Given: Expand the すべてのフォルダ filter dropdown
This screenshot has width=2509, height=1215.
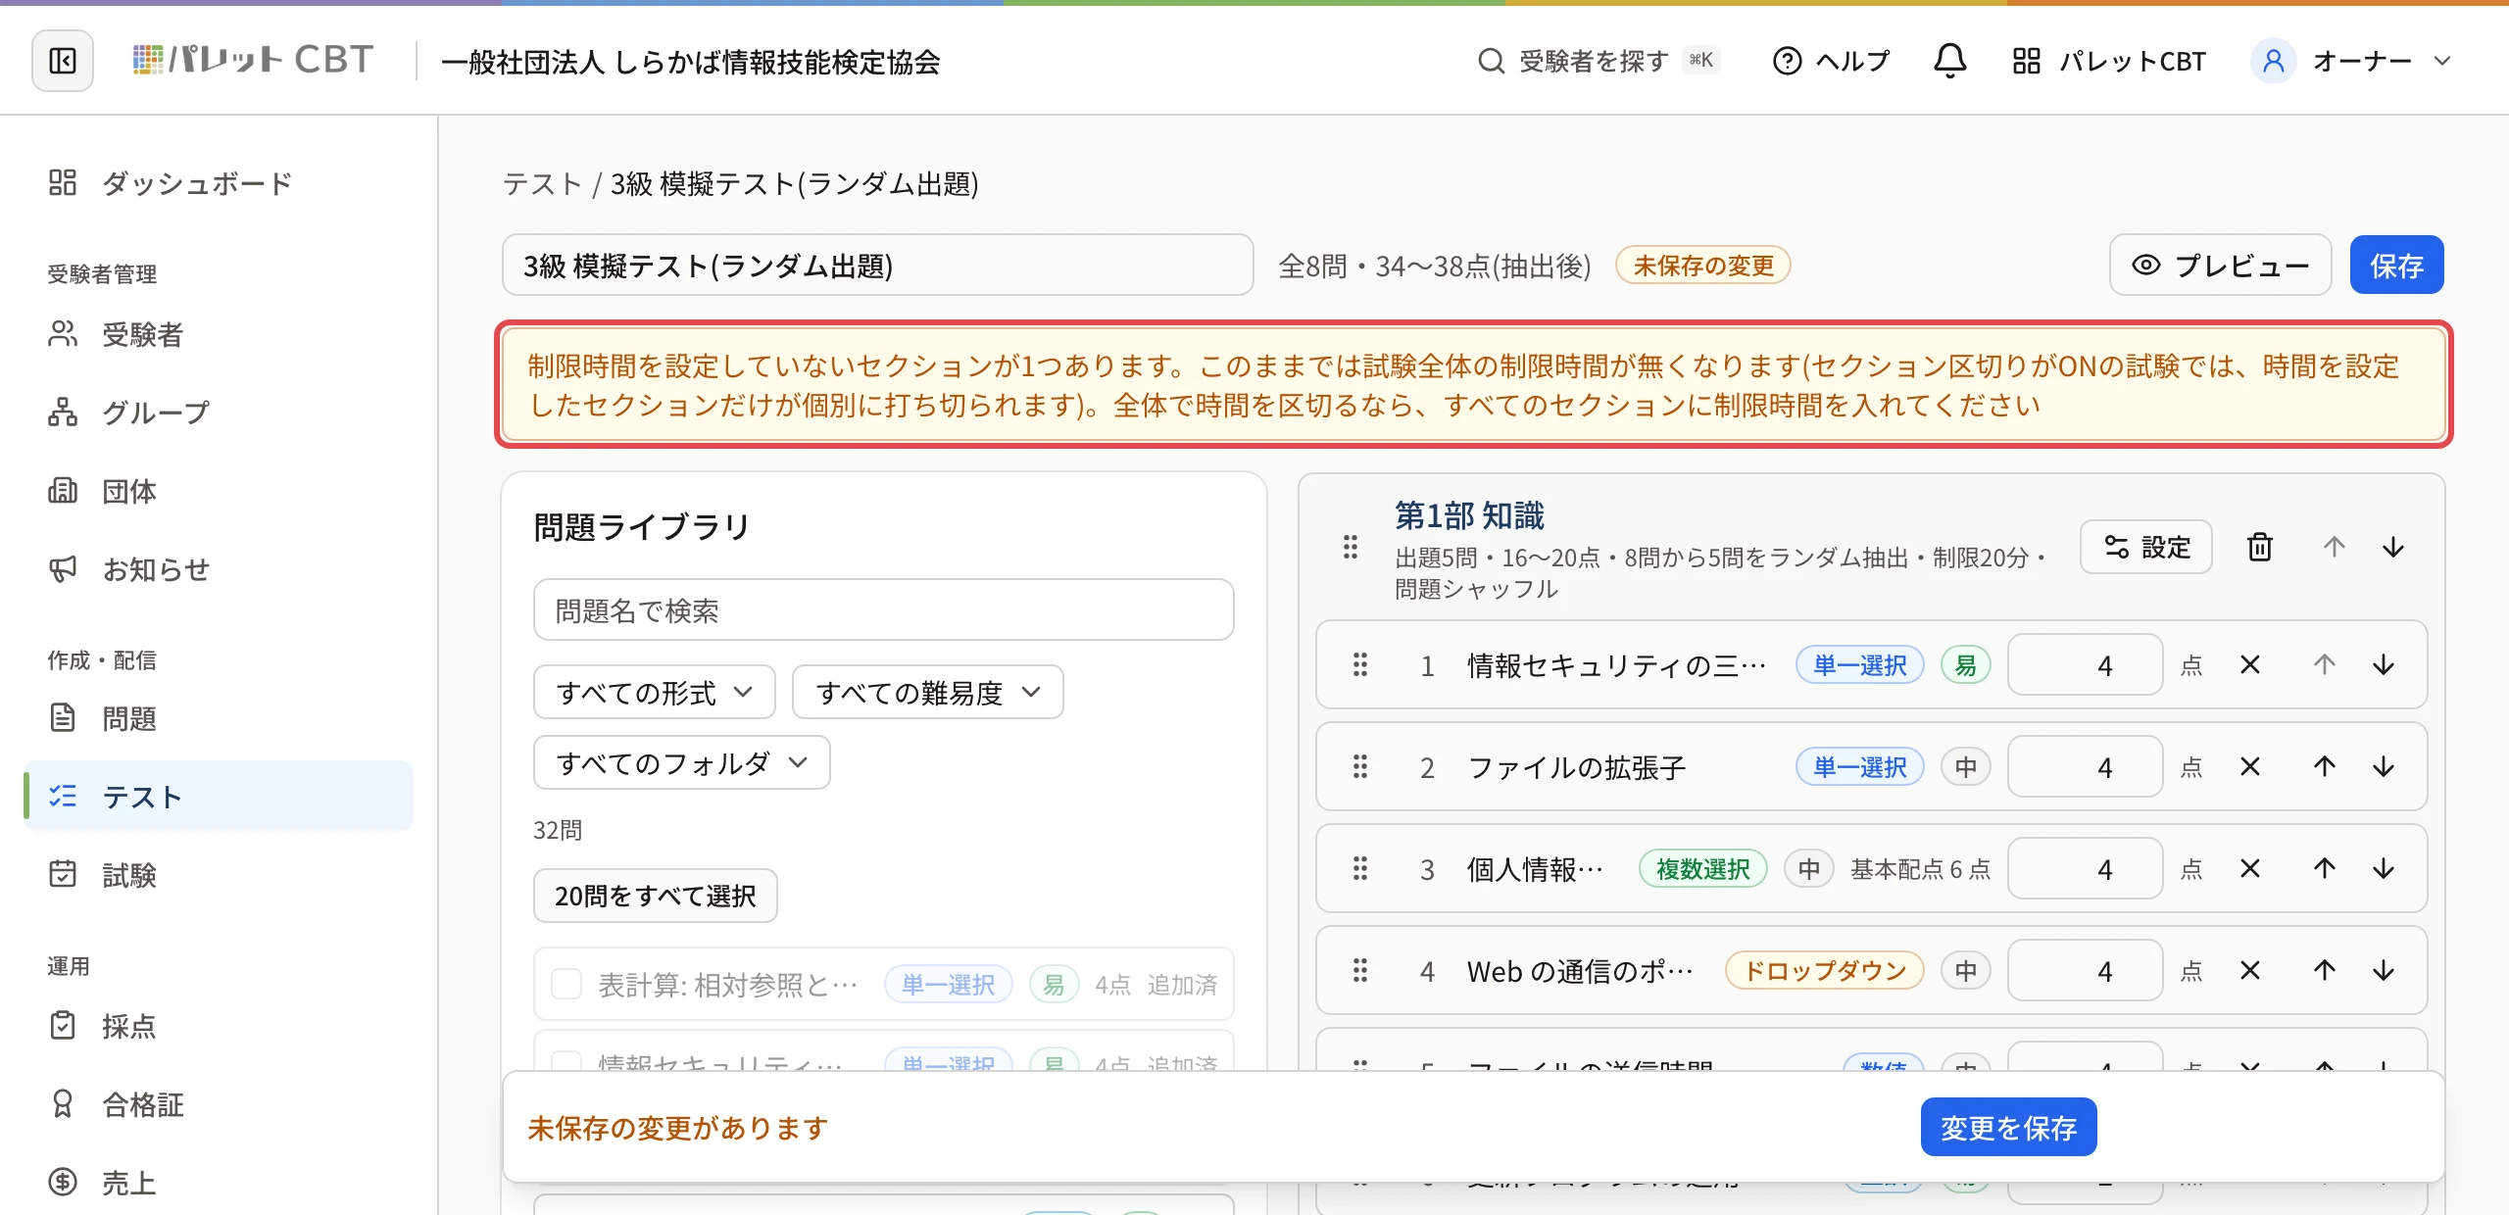Looking at the screenshot, I should click(682, 762).
